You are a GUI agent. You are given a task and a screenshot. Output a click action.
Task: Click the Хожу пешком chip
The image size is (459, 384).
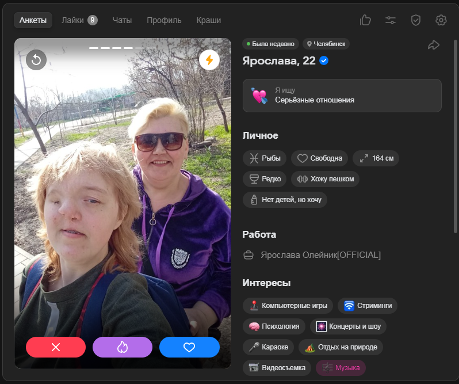pyautogui.click(x=325, y=179)
